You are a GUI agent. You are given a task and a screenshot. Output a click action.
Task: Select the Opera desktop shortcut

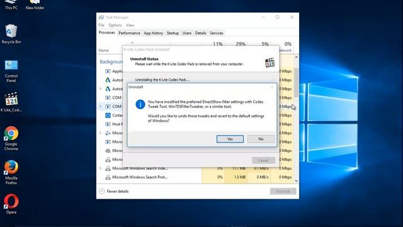[x=11, y=204]
